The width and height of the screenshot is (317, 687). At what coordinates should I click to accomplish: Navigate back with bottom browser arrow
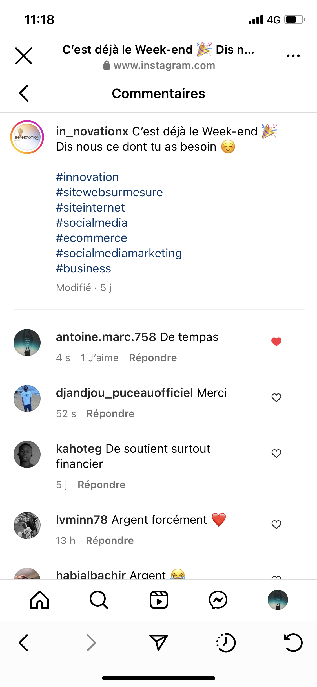click(x=24, y=642)
